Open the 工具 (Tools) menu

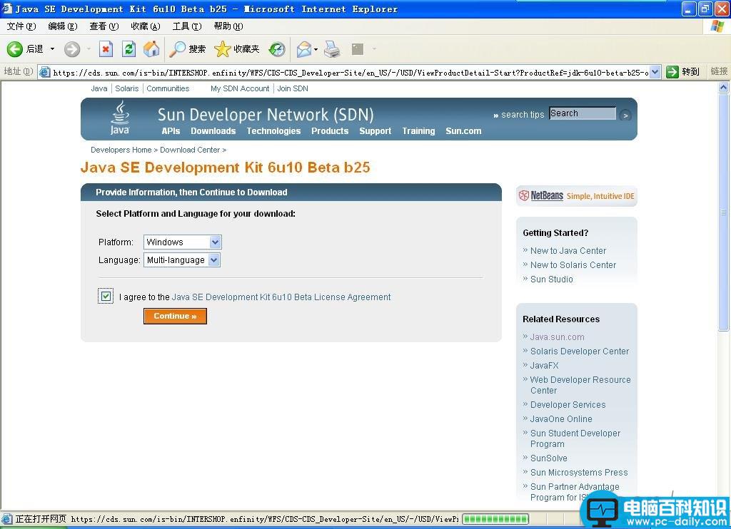tap(187, 26)
